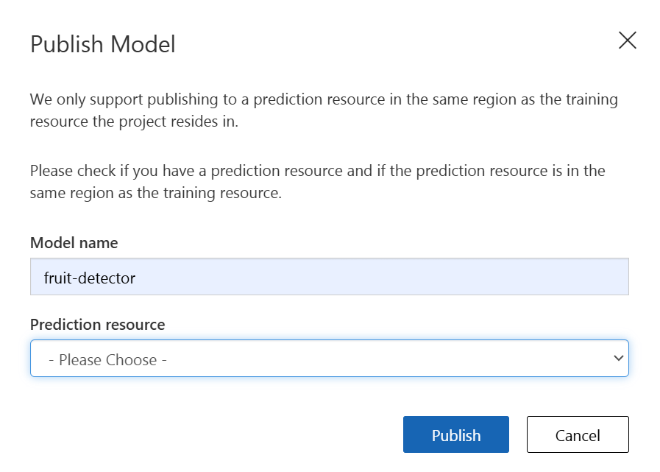Choose the white Cancel button
The width and height of the screenshot is (660, 472).
(x=578, y=434)
